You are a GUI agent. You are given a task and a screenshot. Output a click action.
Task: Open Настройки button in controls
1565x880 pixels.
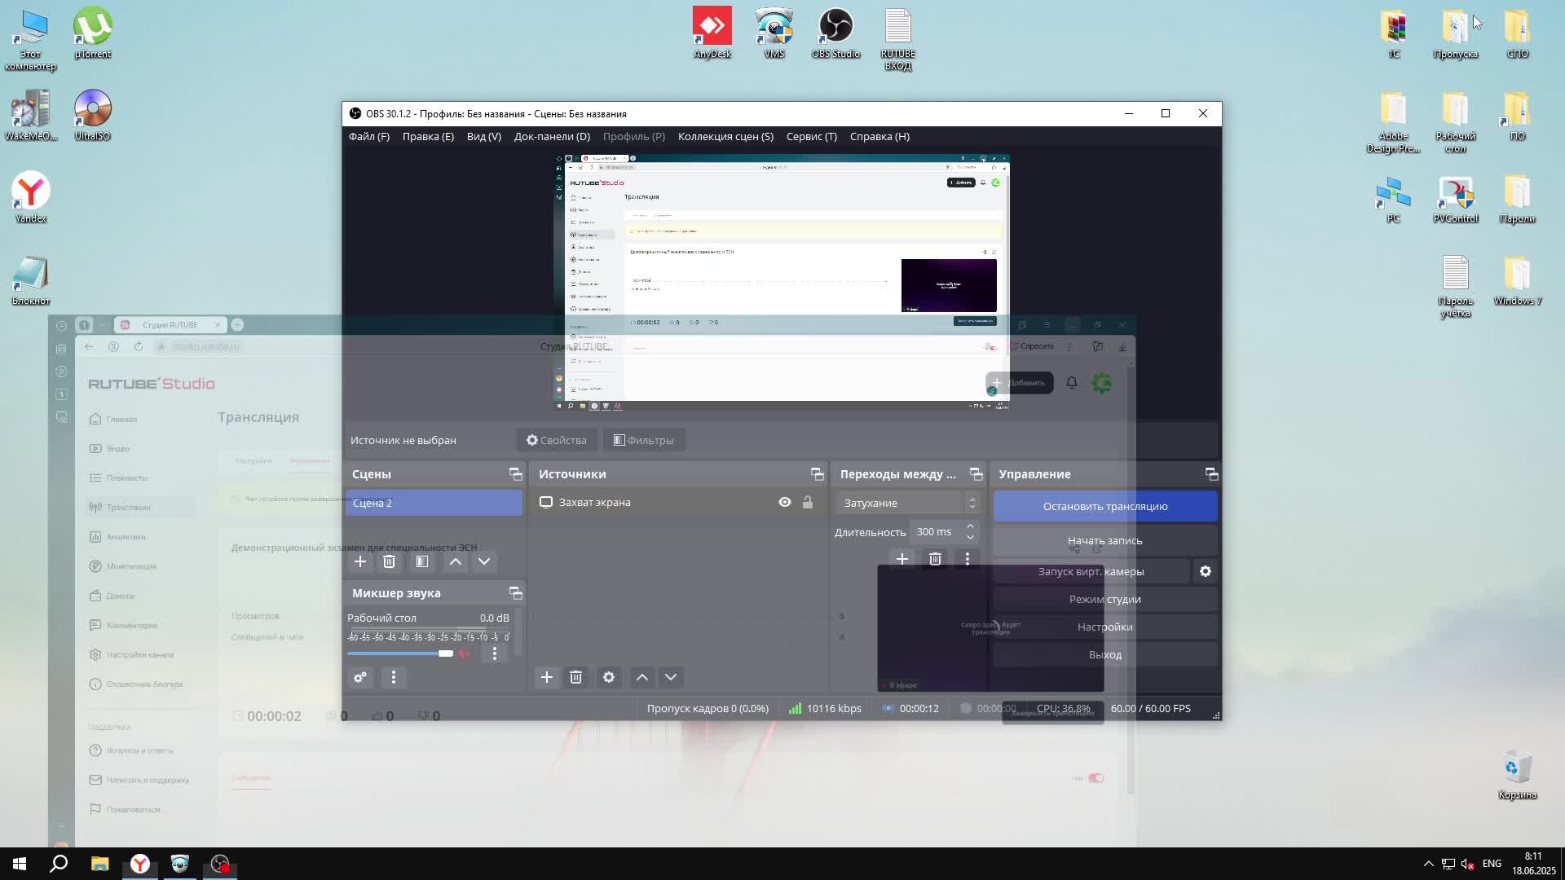1105,627
